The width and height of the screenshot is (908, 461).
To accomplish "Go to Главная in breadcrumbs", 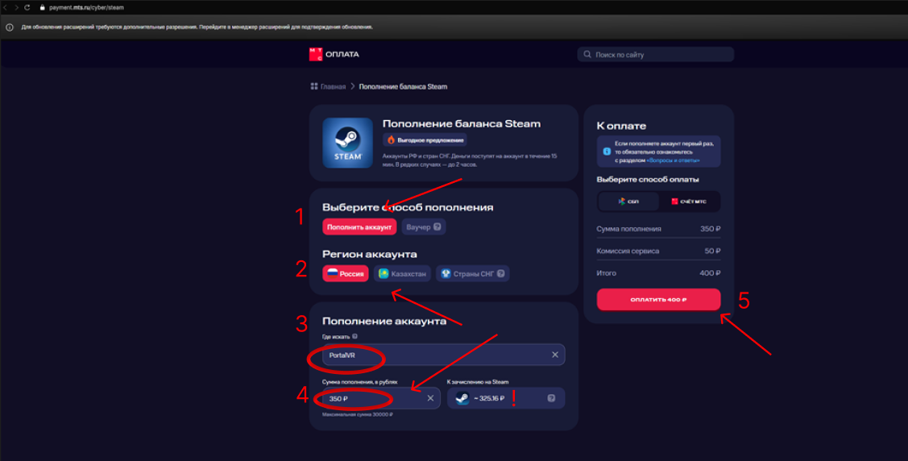I will pos(333,86).
